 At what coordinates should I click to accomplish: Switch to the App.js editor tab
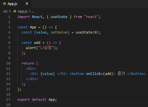pos(15,4)
